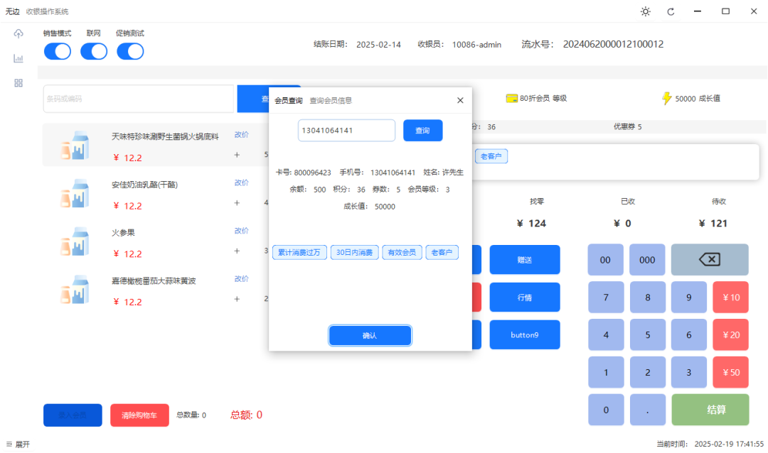
Task: Click the 00 keypad key
Action: [605, 260]
